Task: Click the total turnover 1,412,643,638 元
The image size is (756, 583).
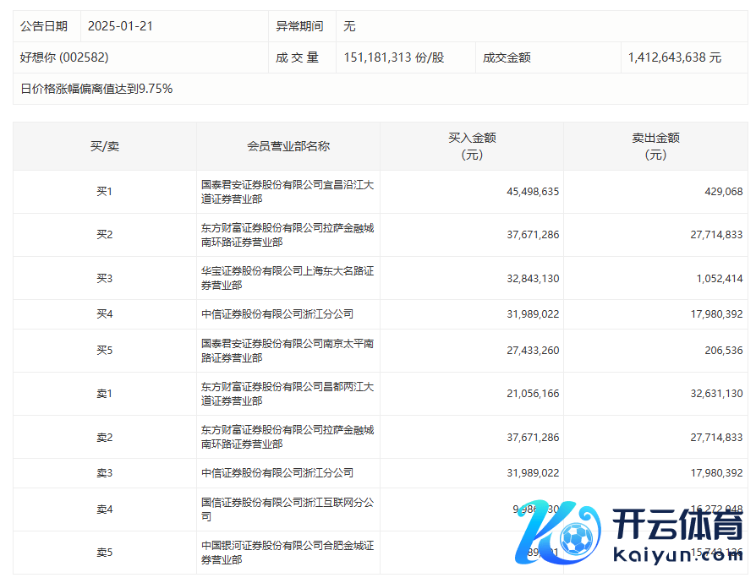Action: tap(674, 57)
